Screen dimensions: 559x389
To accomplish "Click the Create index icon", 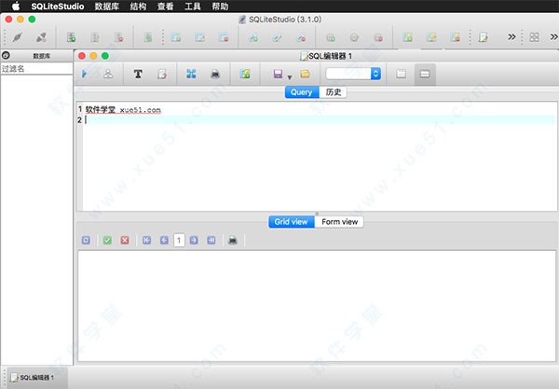I will pyautogui.click(x=253, y=37).
